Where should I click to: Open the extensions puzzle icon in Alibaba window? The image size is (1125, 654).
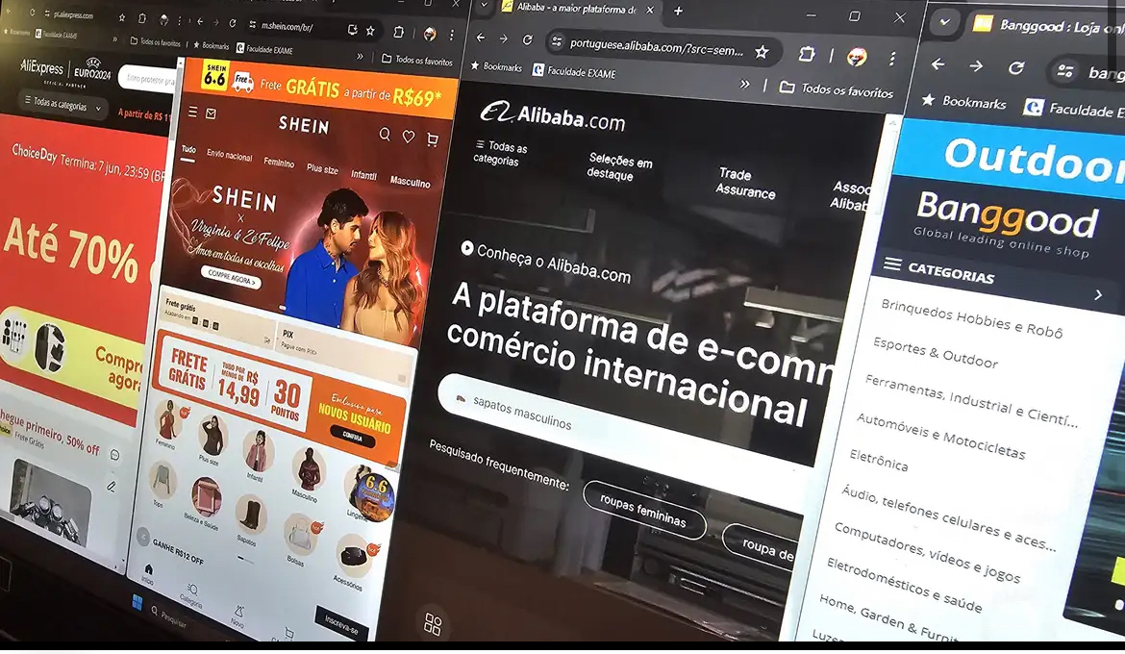[807, 54]
